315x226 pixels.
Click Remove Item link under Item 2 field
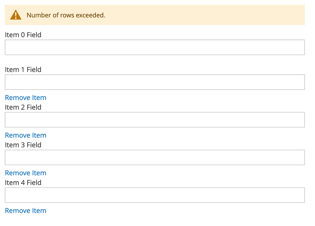(26, 135)
